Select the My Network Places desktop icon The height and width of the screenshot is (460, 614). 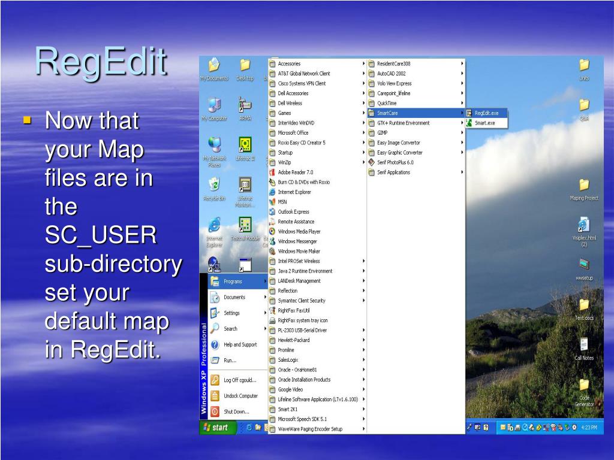pos(214,152)
